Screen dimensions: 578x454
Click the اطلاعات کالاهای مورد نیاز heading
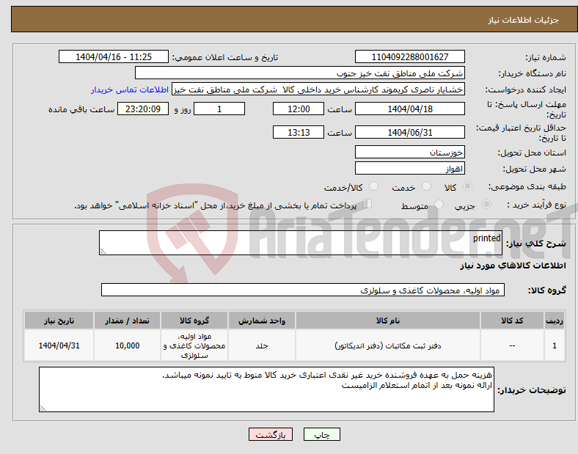pos(513,266)
